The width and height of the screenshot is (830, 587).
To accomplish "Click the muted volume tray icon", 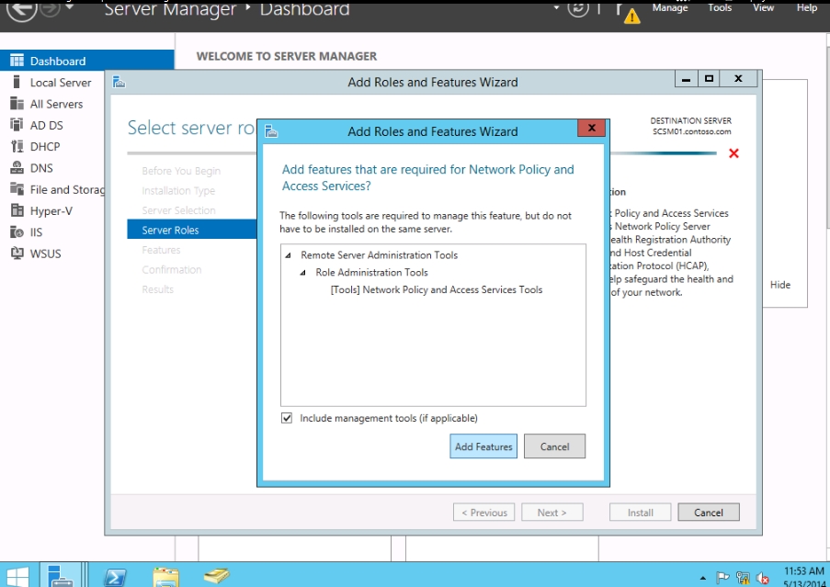I will [763, 578].
